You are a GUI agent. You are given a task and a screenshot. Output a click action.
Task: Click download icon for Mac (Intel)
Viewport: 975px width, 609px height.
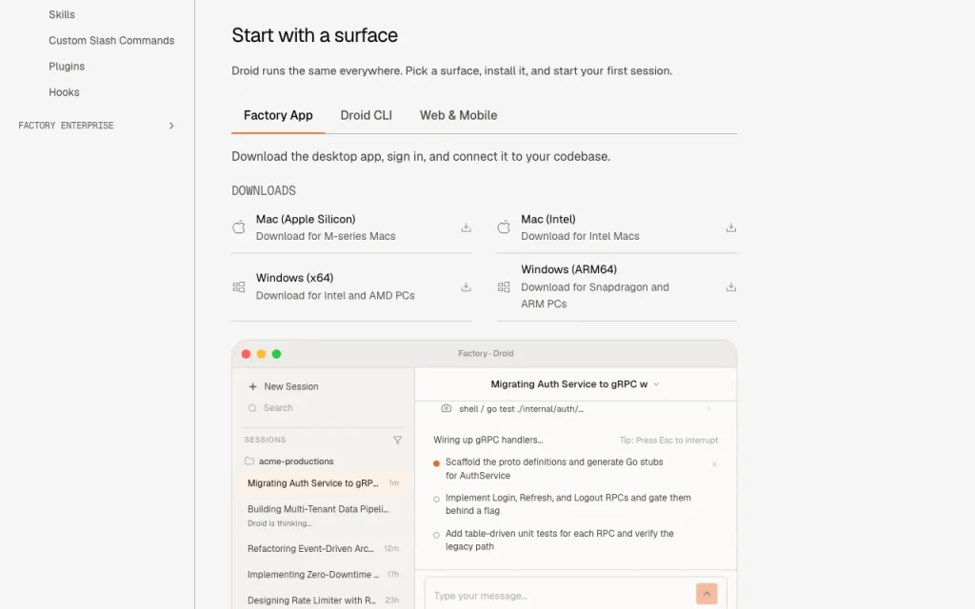tap(730, 227)
